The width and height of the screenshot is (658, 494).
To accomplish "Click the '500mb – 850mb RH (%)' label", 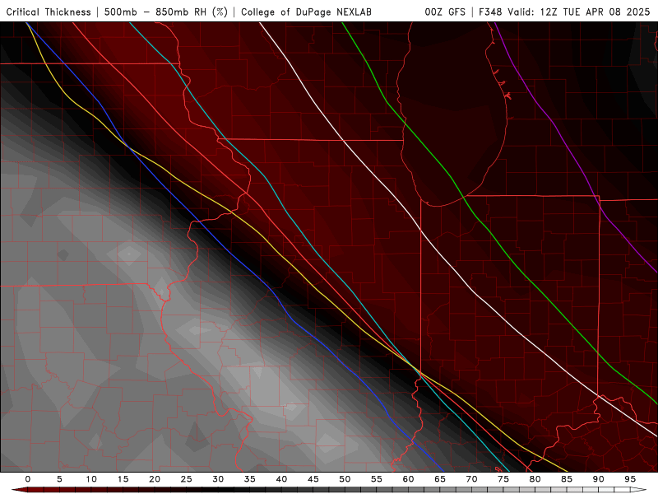I will pyautogui.click(x=166, y=12).
